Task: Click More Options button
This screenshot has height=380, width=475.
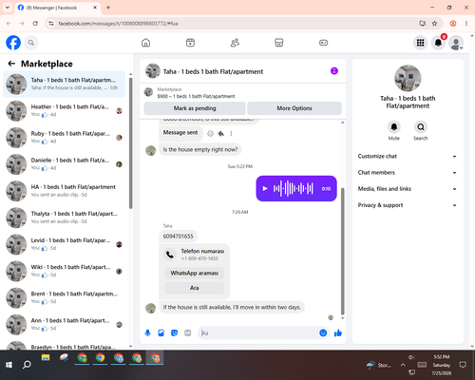Action: coord(294,108)
